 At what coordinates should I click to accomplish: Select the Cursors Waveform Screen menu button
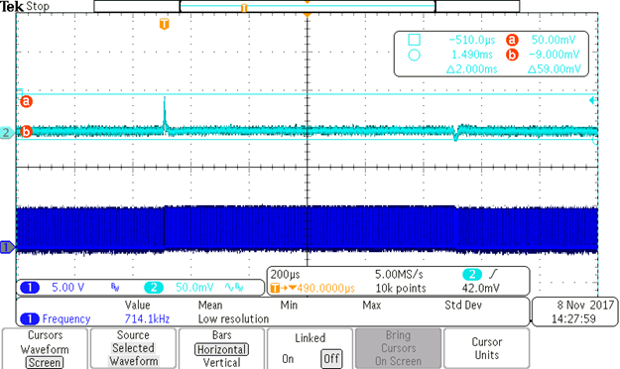[45, 348]
